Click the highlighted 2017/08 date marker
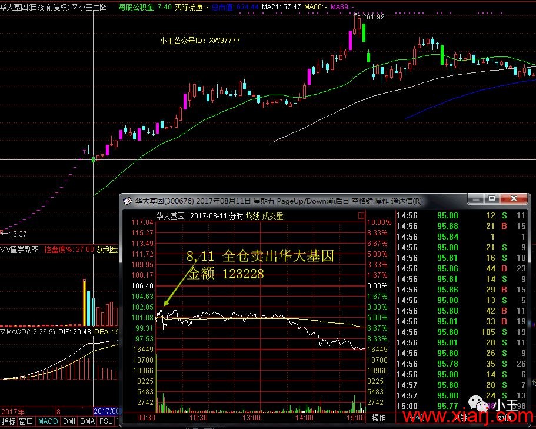Image resolution: width=536 pixels, height=429 pixels. [x=106, y=411]
